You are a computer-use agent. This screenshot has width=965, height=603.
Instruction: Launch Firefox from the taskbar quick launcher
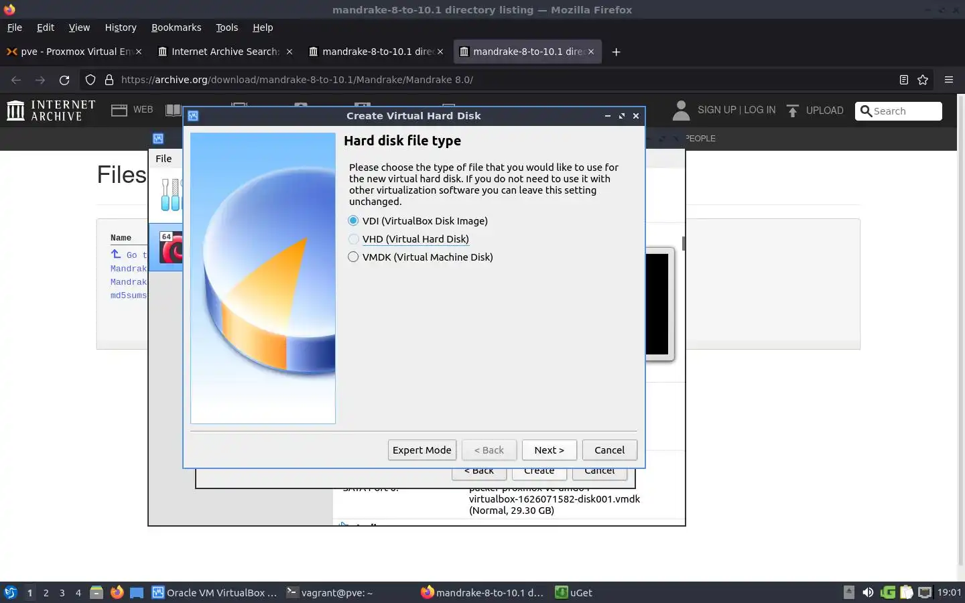coord(117,592)
